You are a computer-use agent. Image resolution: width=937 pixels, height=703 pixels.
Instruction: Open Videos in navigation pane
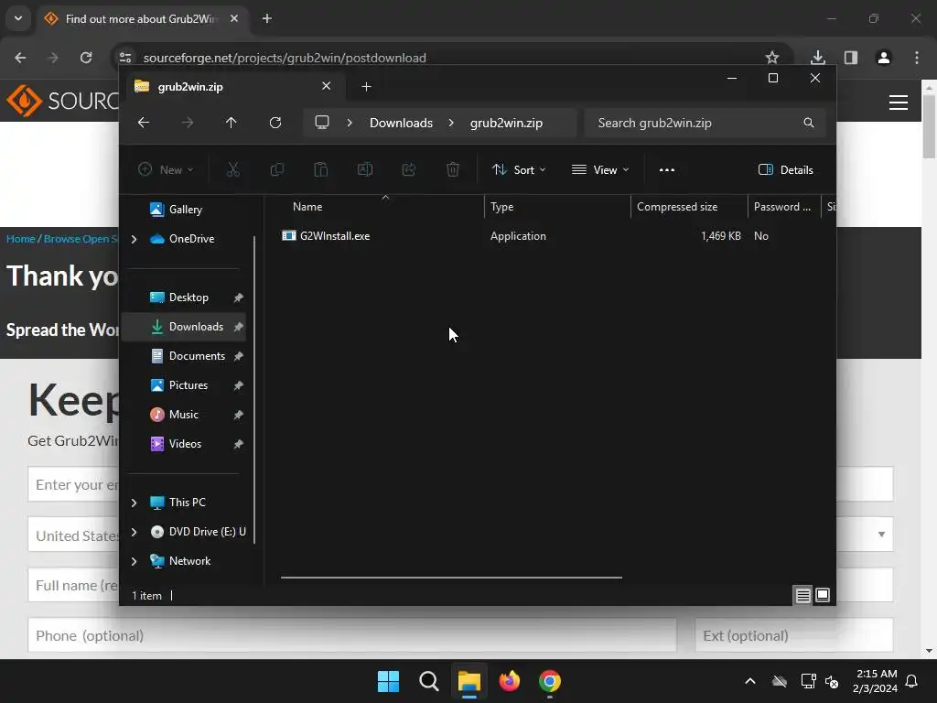(x=183, y=444)
